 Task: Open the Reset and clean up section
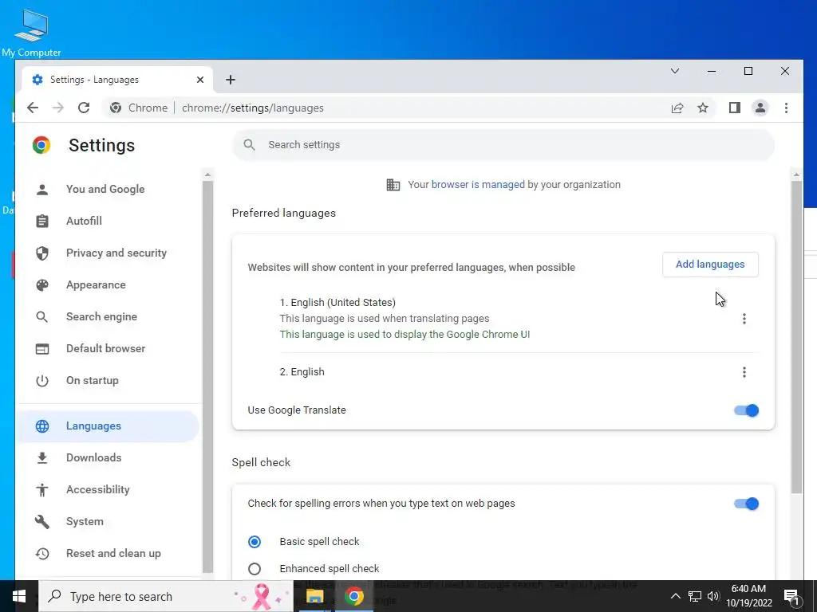(109, 554)
